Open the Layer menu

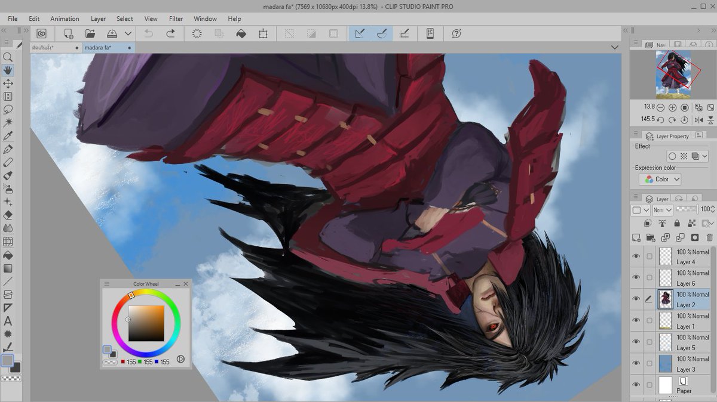click(98, 18)
